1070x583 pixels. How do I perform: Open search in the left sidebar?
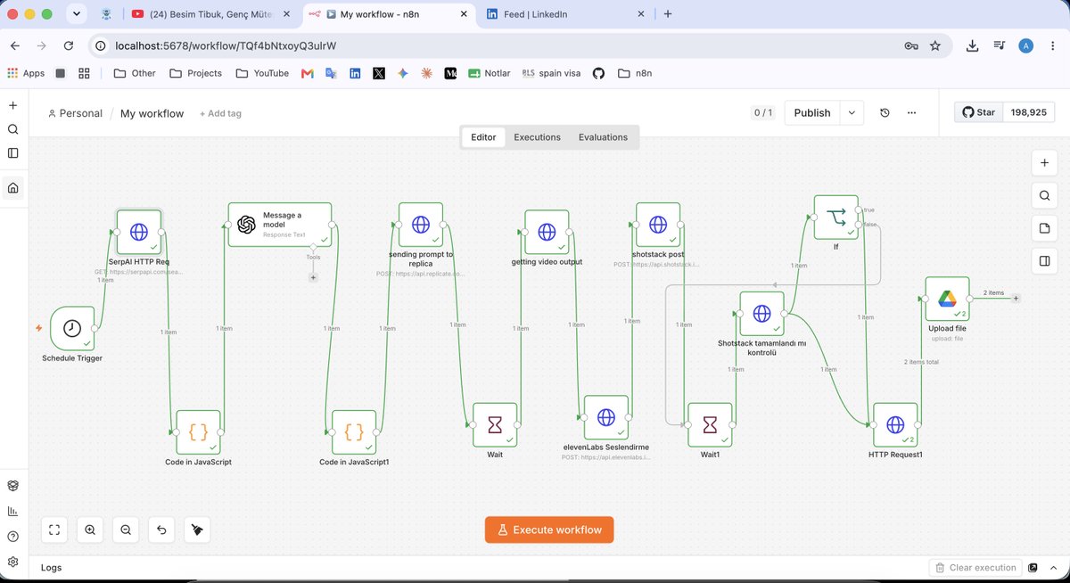(13, 129)
